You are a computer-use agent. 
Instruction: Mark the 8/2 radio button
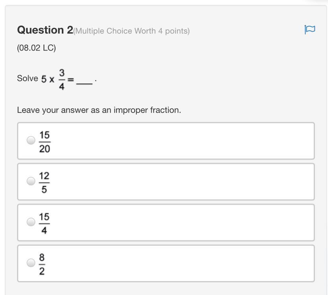[x=31, y=263]
